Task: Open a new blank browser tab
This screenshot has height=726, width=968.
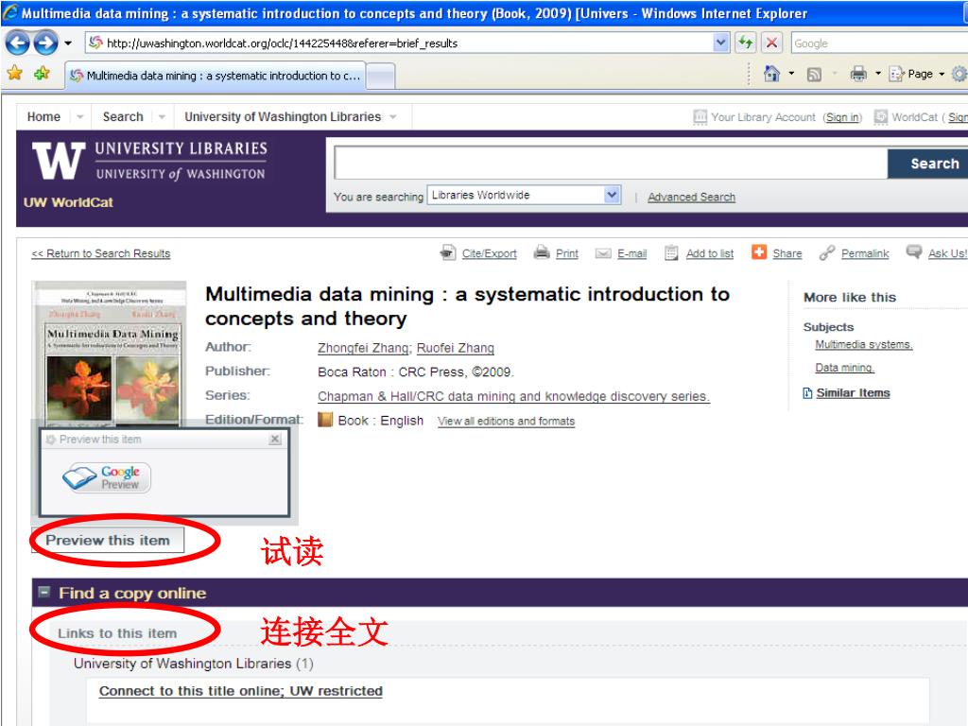Action: (381, 77)
